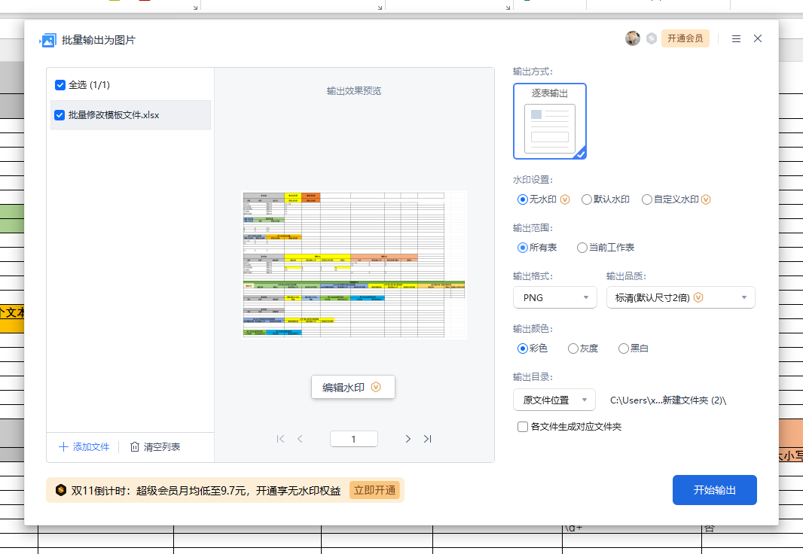Click the hamburger menu icon in dialog header
This screenshot has height=554, width=803.
(736, 38)
